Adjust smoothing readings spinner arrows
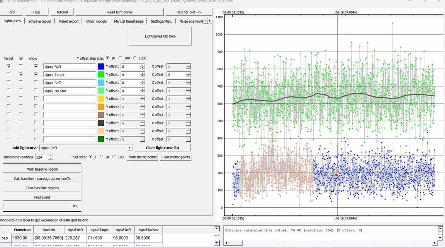This screenshot has height=248, width=445. (x=50, y=157)
